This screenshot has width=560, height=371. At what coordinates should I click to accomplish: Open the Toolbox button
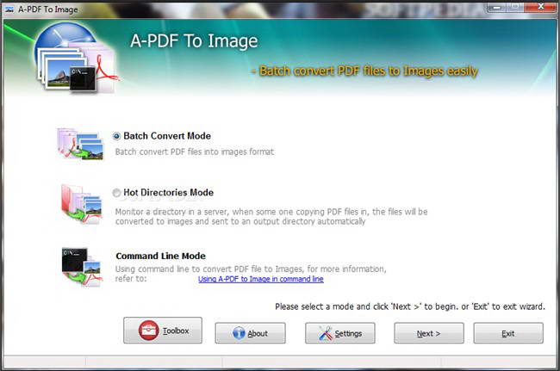pyautogui.click(x=163, y=331)
